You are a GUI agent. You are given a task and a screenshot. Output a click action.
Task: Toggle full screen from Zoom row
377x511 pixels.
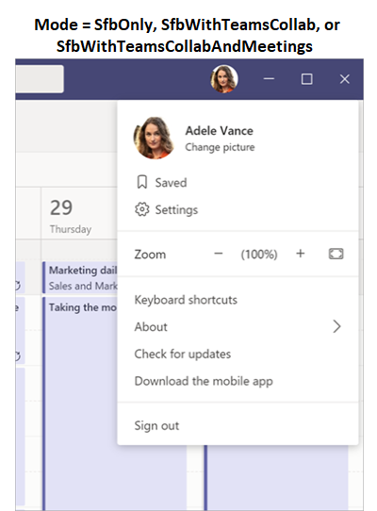(x=336, y=254)
